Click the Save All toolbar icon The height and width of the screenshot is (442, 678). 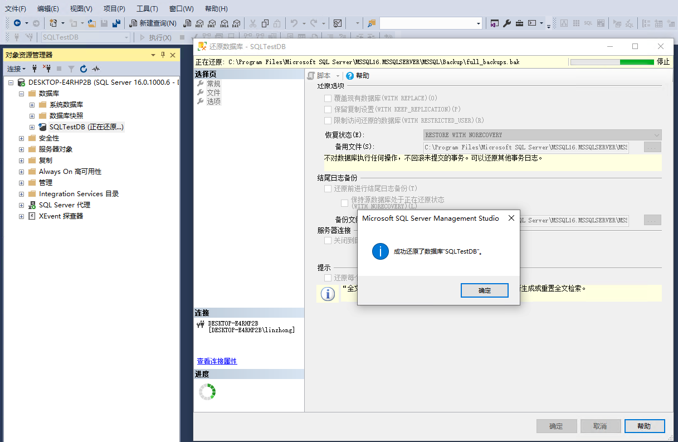(x=116, y=23)
